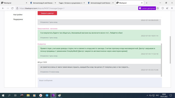Open the Windows Start menu

(x=3, y=96)
